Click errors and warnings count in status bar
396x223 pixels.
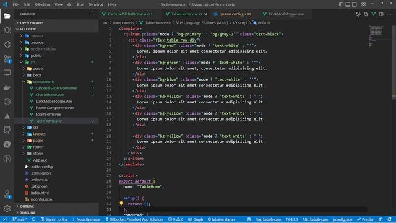tap(176, 219)
